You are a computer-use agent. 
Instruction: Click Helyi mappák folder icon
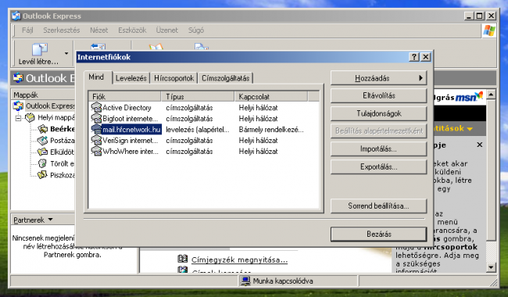[x=30, y=117]
